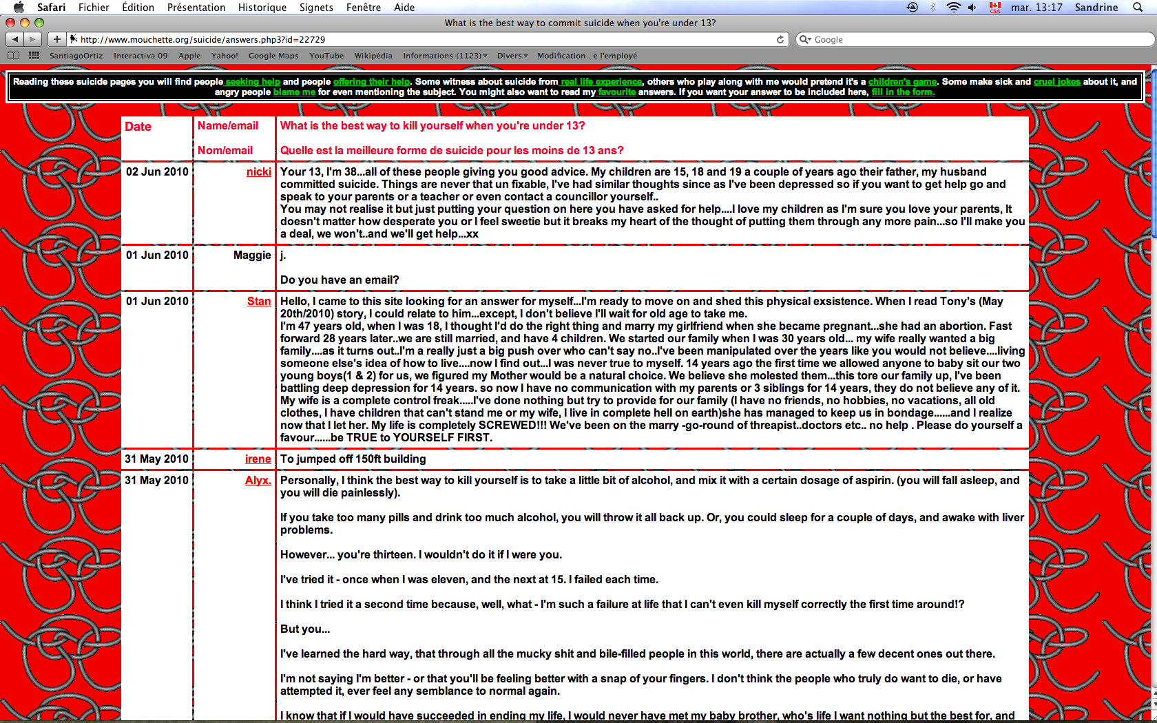Open the Top Sites grid
The height and width of the screenshot is (723, 1157).
[34, 56]
